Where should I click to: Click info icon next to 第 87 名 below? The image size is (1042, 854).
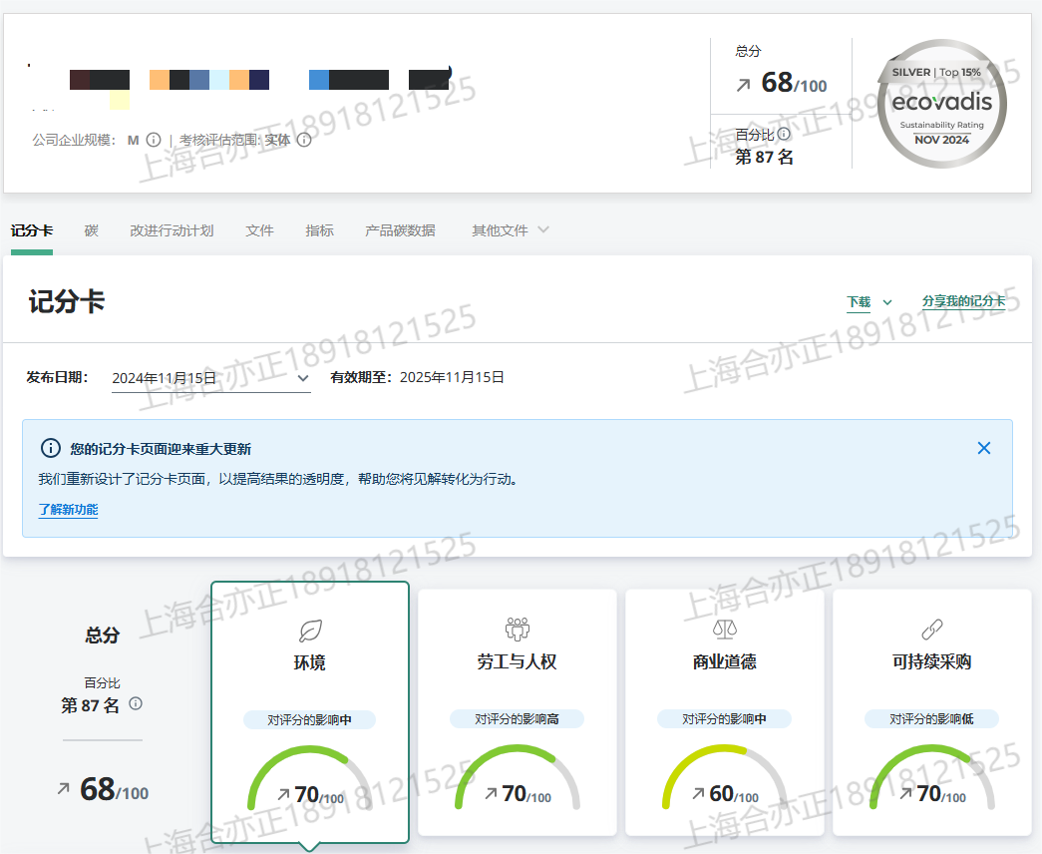click(136, 703)
